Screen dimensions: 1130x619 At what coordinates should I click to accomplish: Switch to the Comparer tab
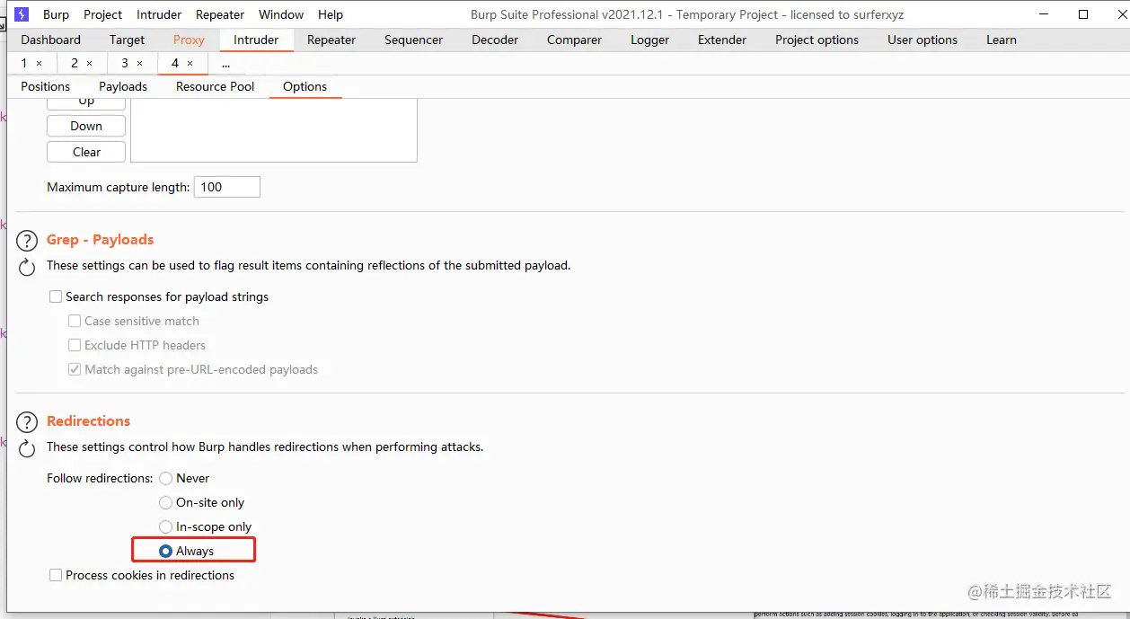pyautogui.click(x=574, y=40)
